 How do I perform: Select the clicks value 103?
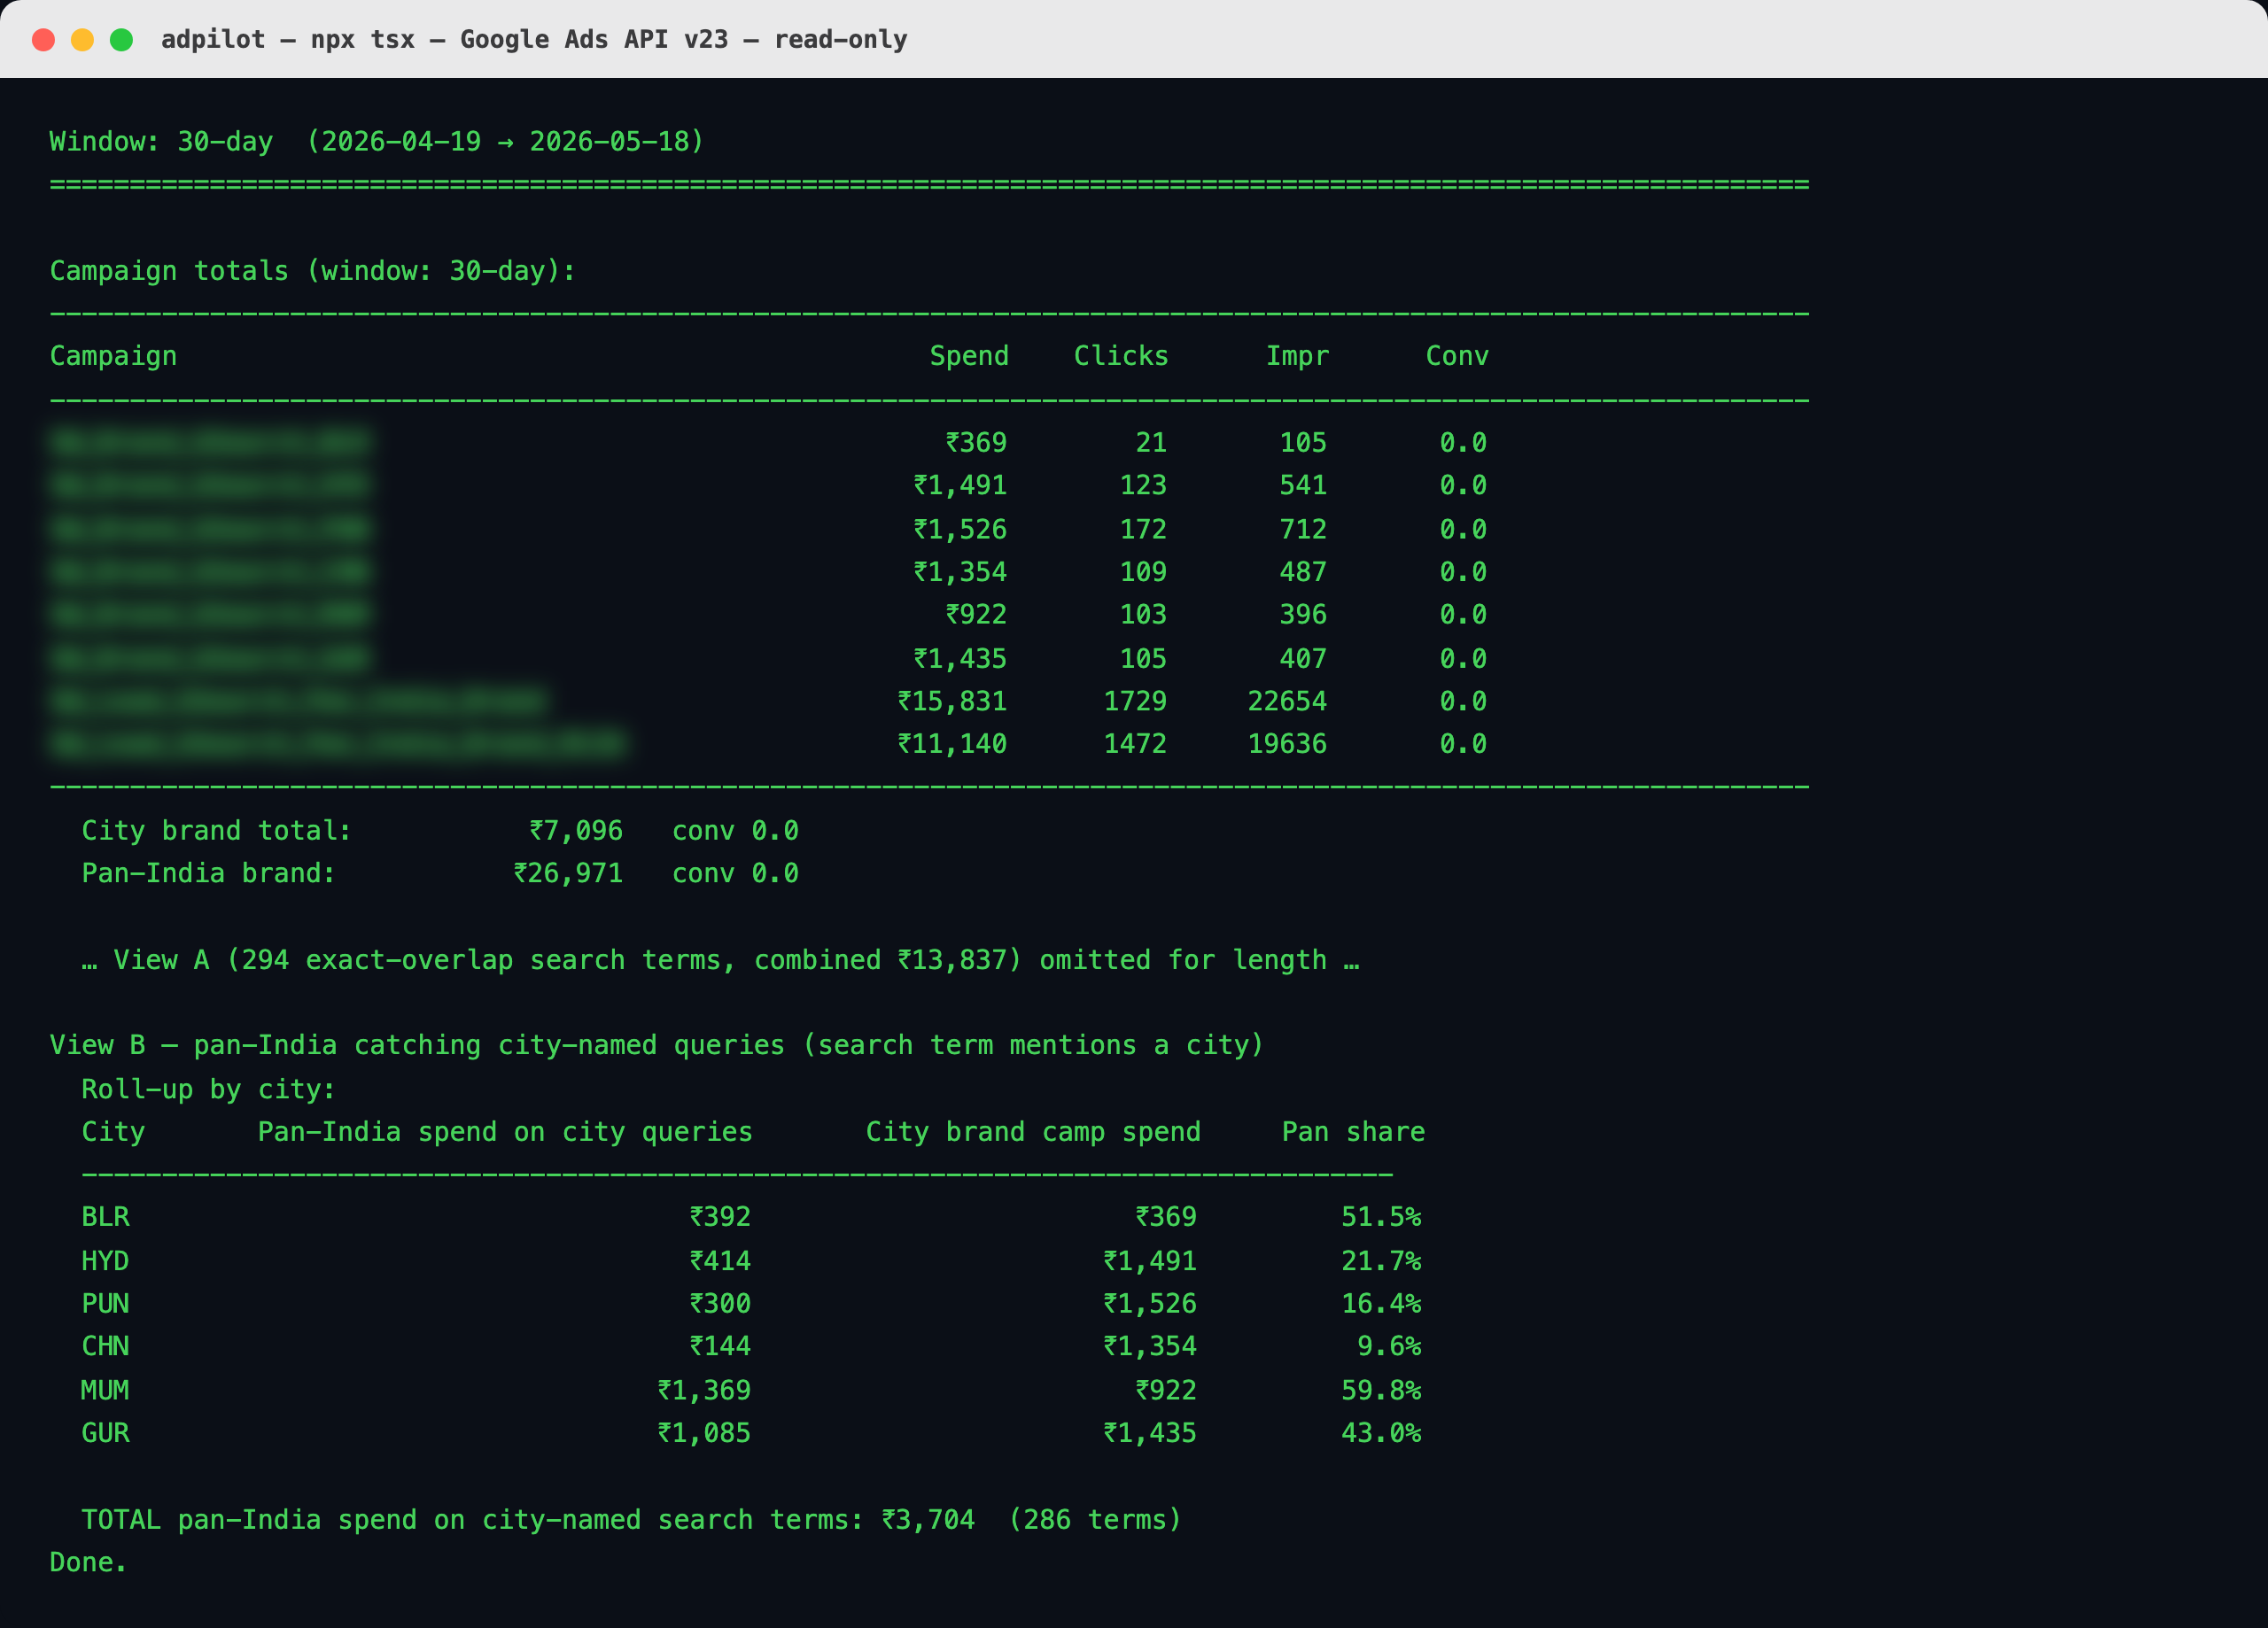1143,614
